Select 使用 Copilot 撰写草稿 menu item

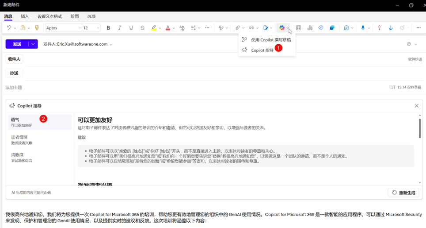(x=270, y=40)
